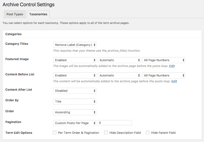204x142 pixels.
Task: Open Featured Image All Page Numbers dropdown
Action: pyautogui.click(x=164, y=60)
